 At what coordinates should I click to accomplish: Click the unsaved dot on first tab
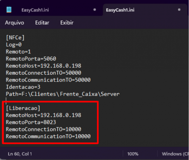click(x=94, y=10)
